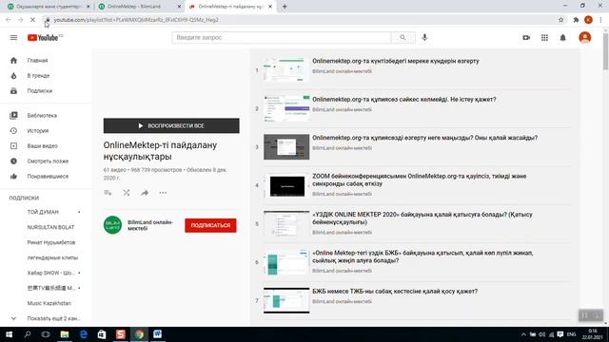609x342 pixels.
Task: Open the YouTube apps grid
Action: point(544,38)
